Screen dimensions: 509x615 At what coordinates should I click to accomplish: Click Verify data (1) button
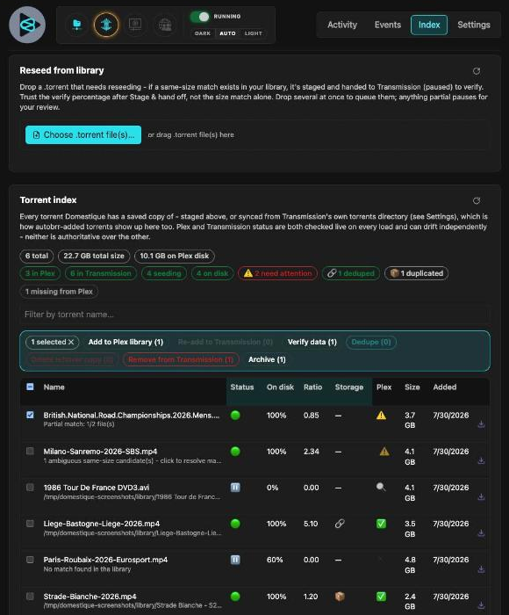coord(312,342)
